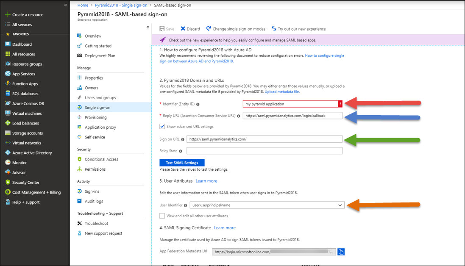Screen dimensions: 465x266
Task: Click the Pyramid2018 - Single sign-on breadcrumb
Action: pyautogui.click(x=121, y=5)
